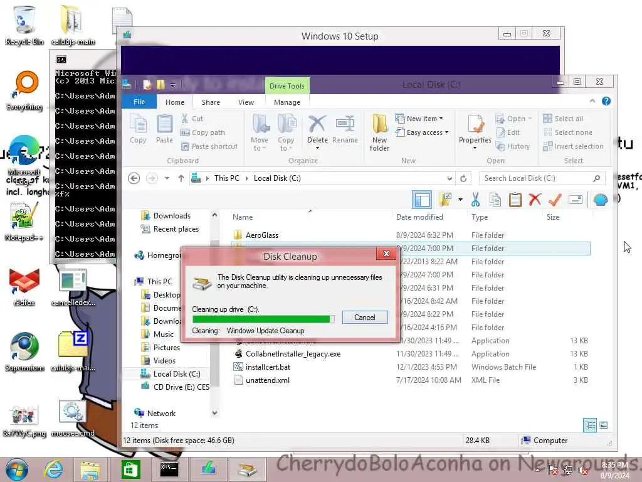Click the scissors cut icon in toolbar
Viewport: 642px width, 482px height.
tap(475, 200)
